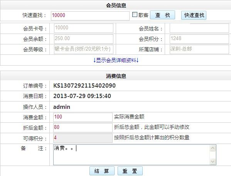Click into the 快速查找 input field
The image size is (231, 176).
tap(90, 15)
